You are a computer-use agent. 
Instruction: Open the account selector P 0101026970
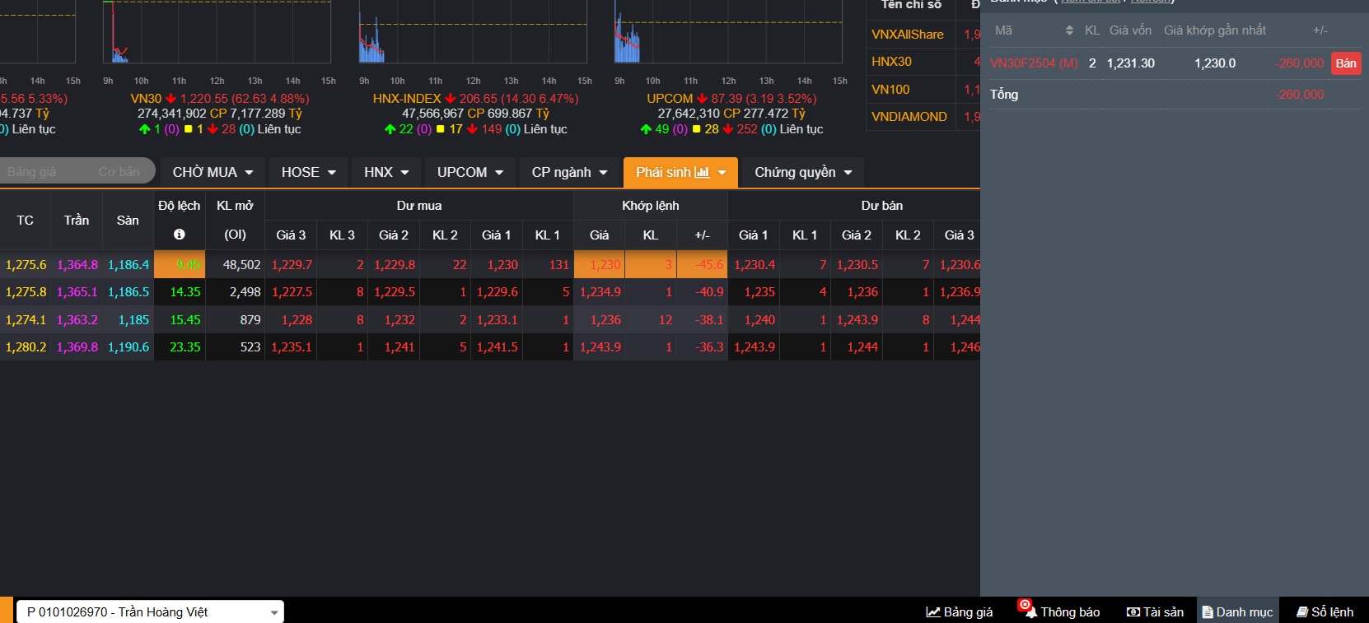click(x=150, y=611)
